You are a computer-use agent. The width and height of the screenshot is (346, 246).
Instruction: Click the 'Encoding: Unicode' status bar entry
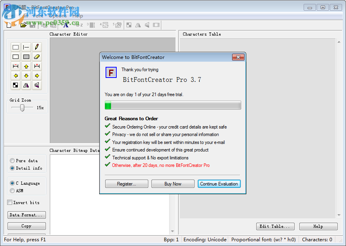205,240
